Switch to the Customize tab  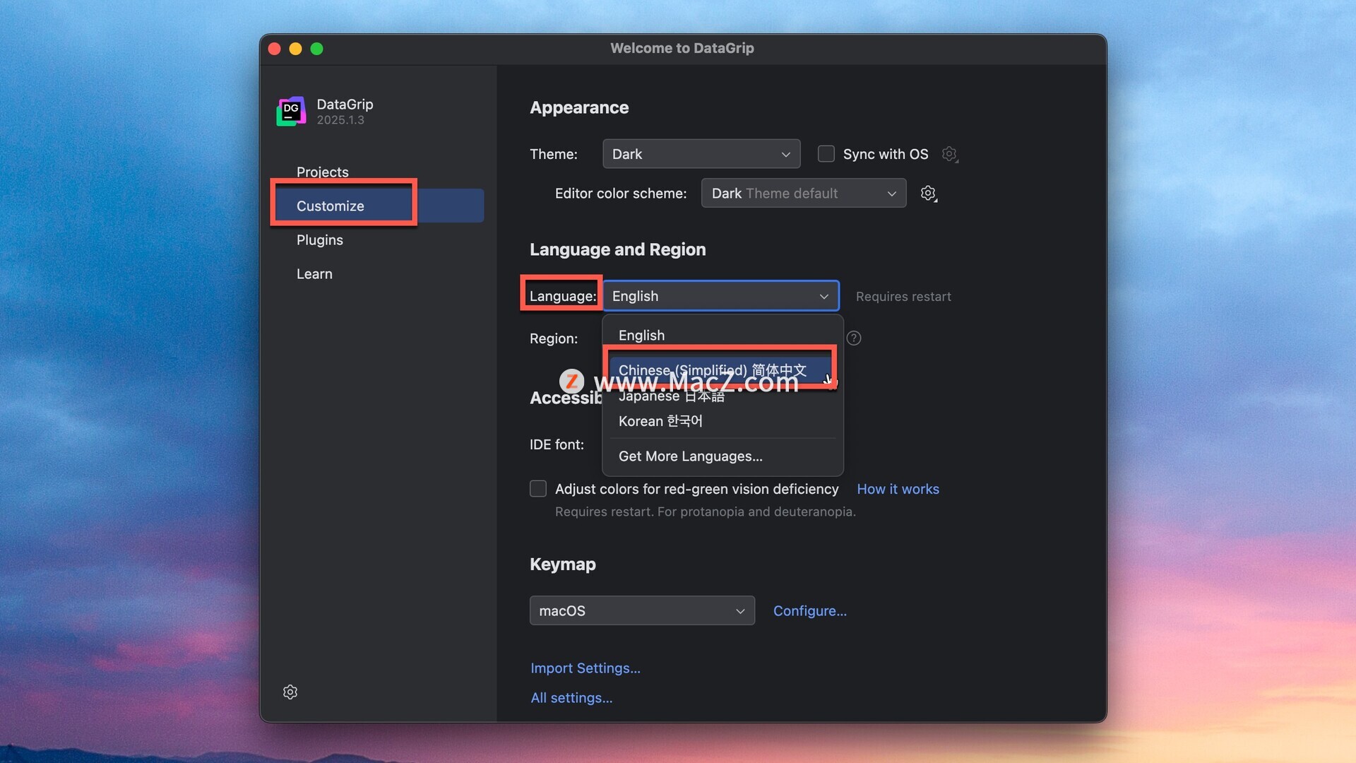click(x=379, y=206)
